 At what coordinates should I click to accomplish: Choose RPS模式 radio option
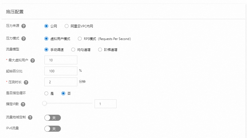[80, 39]
